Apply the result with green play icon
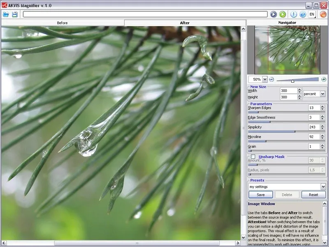329x247 pixels. point(282,14)
